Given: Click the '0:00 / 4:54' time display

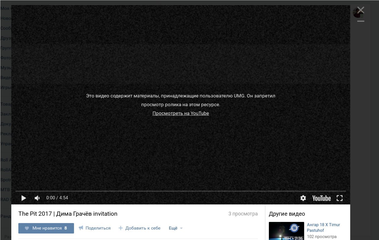Looking at the screenshot, I should point(57,198).
